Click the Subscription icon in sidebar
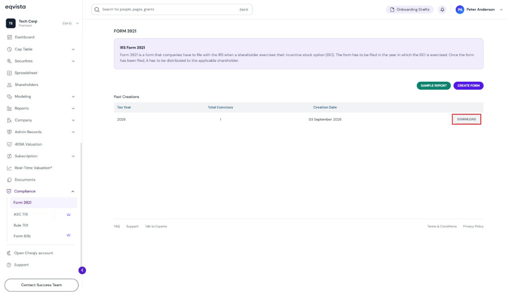The image size is (507, 294). (x=9, y=156)
